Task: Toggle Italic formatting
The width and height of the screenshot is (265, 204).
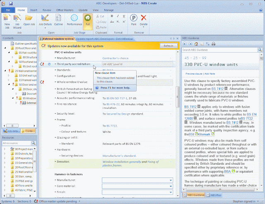Action: pyautogui.click(x=118, y=16)
